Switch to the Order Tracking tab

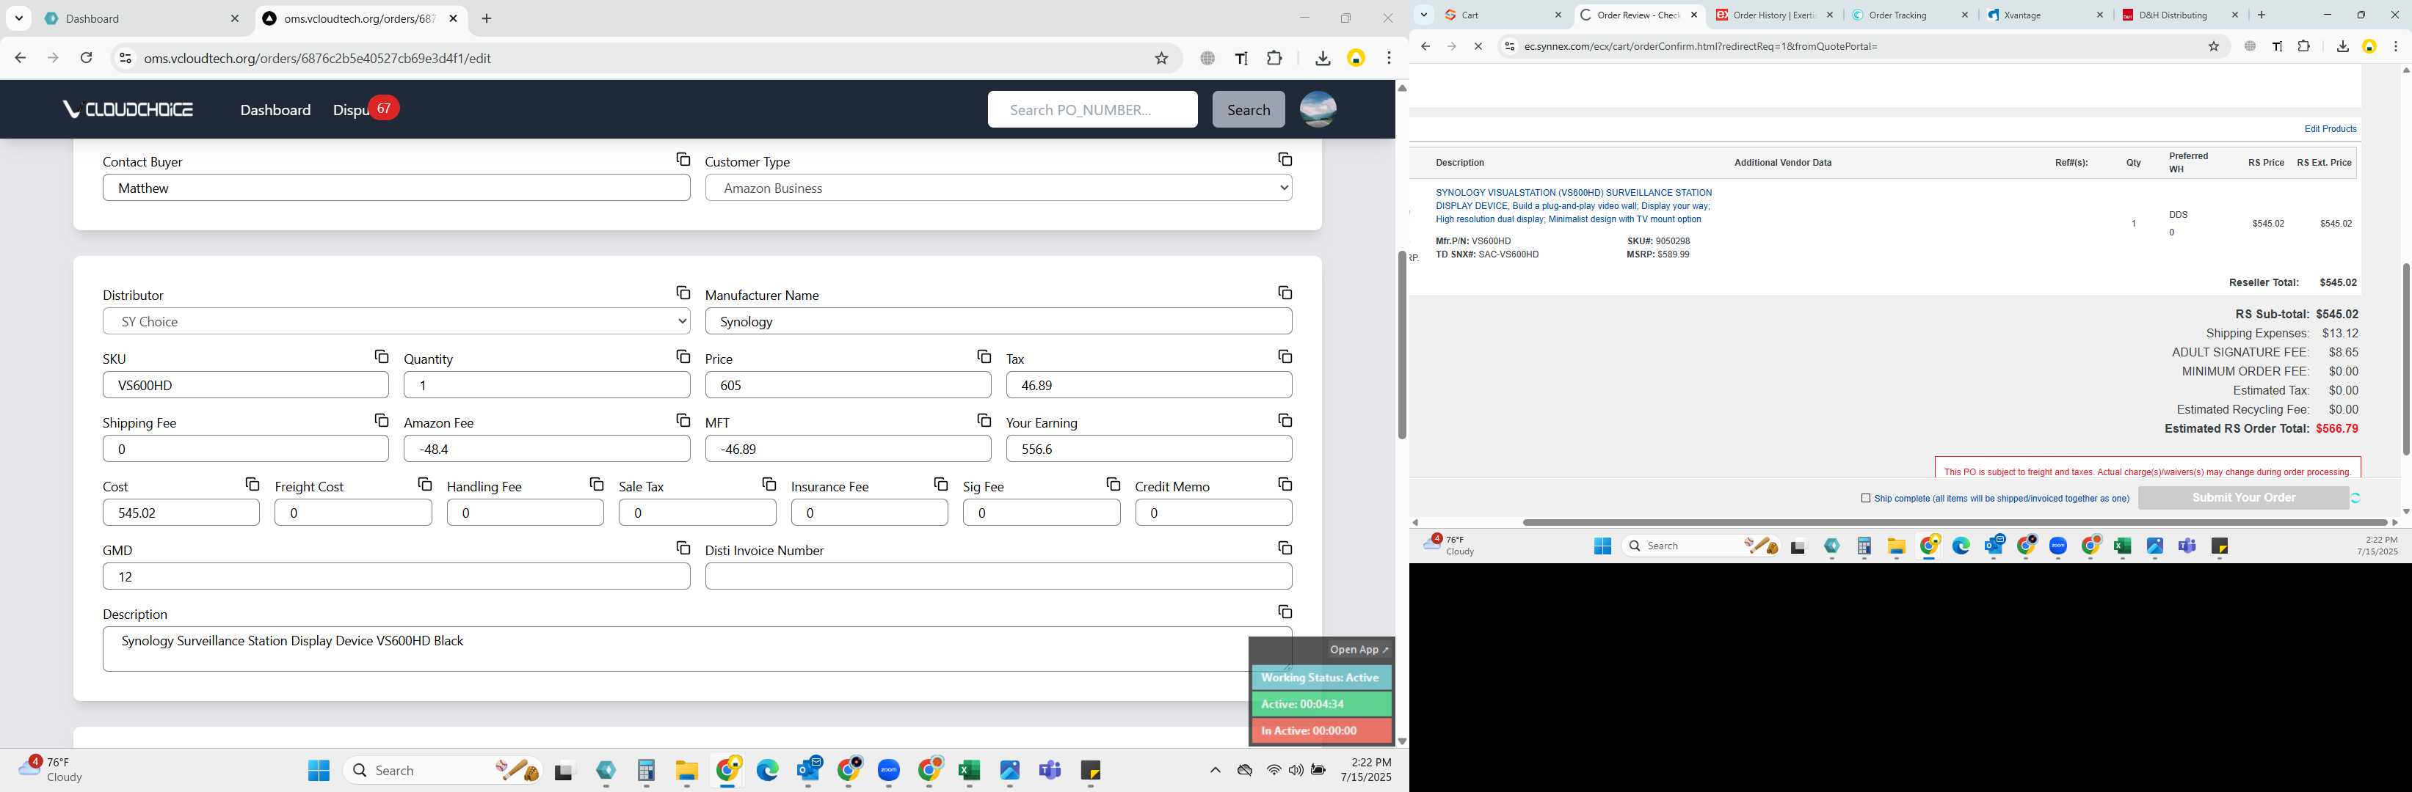point(1909,15)
